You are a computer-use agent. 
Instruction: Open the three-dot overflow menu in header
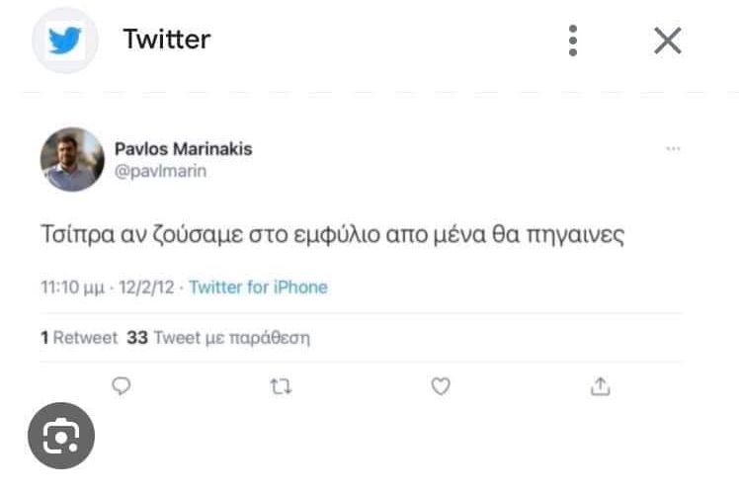(573, 41)
